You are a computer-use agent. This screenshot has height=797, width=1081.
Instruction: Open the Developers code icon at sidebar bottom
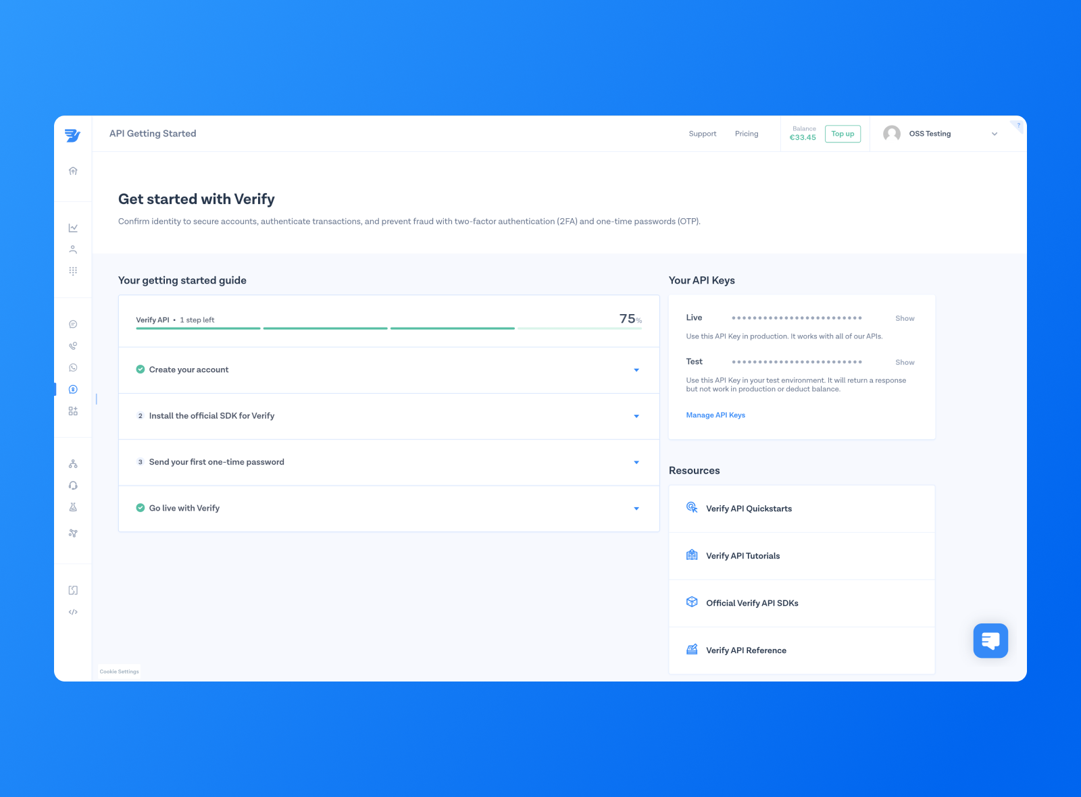73,612
